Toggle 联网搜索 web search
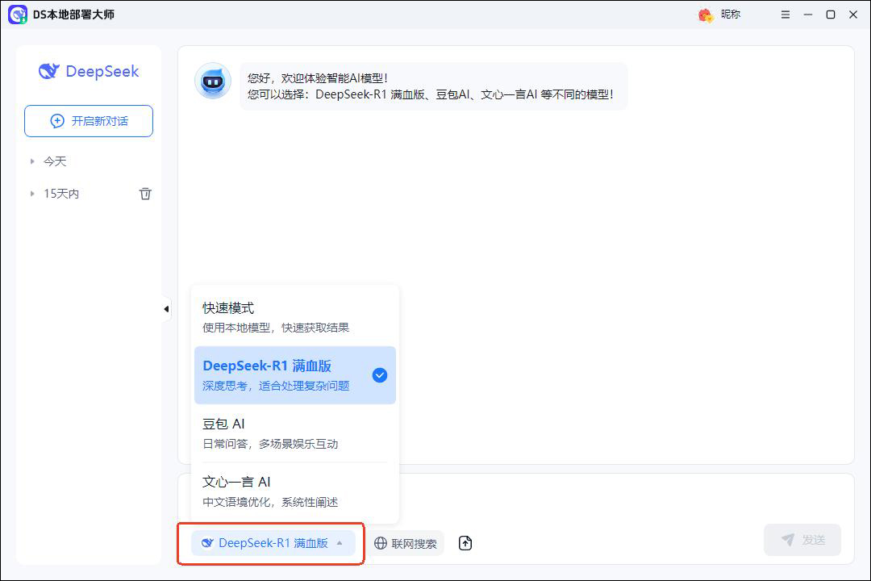Image resolution: width=871 pixels, height=581 pixels. [x=406, y=543]
